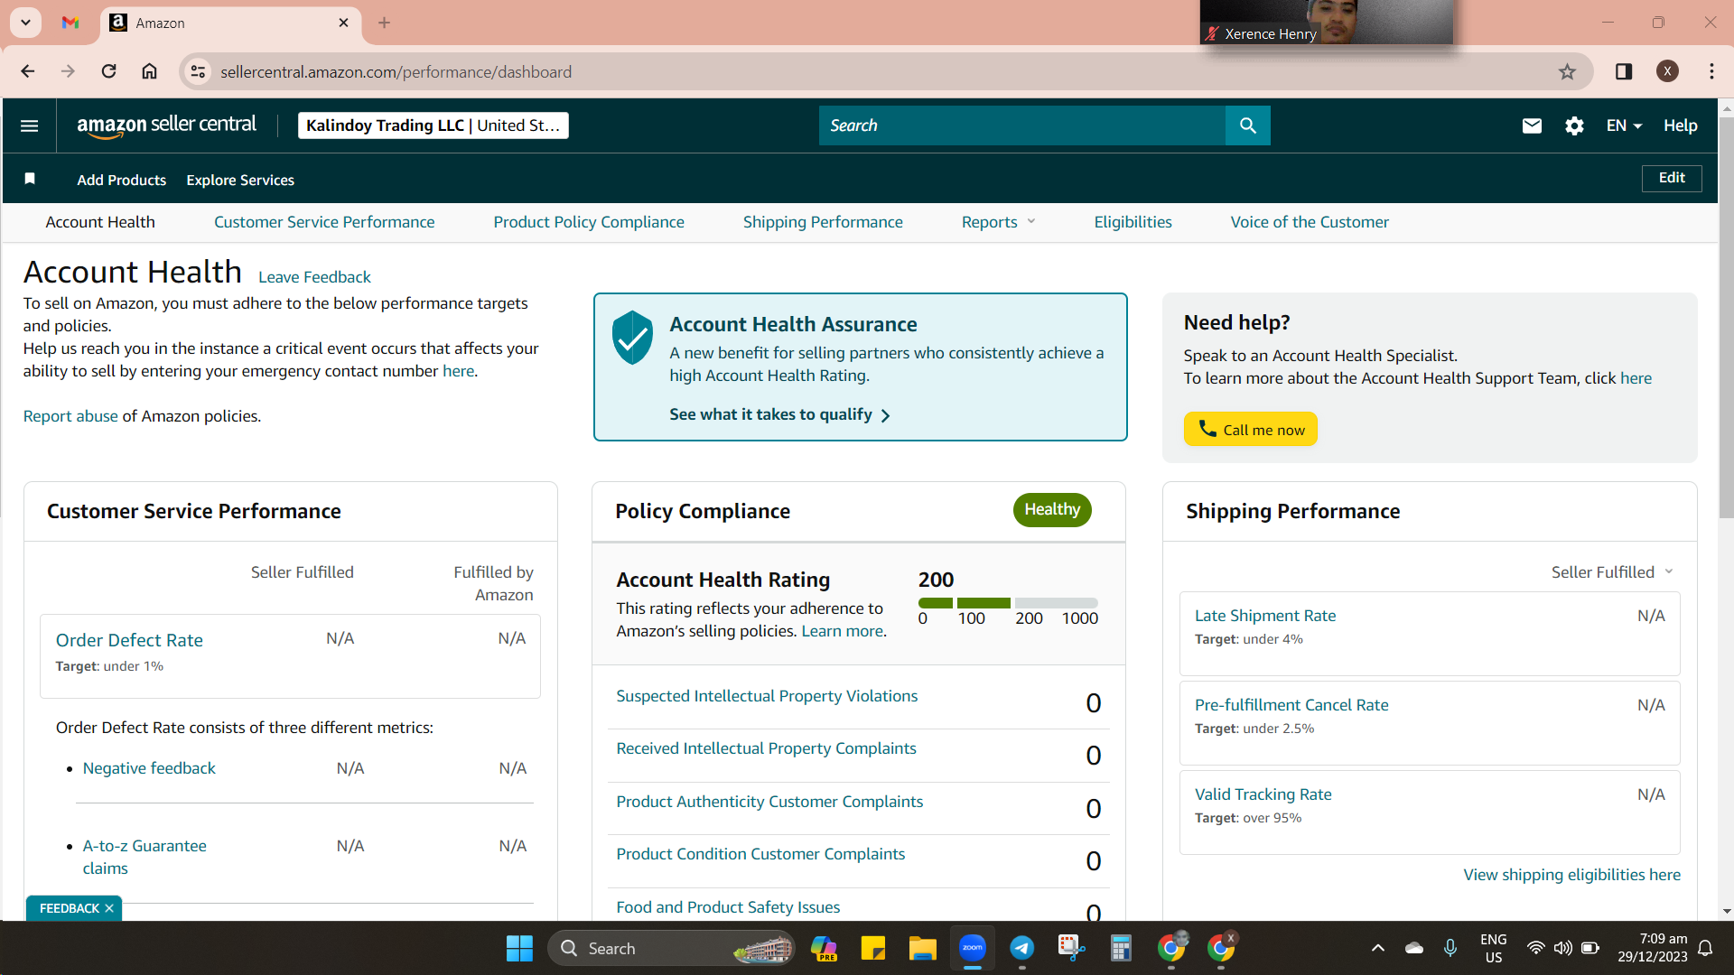Open Product Authenticity Customer Complaints

click(x=769, y=802)
